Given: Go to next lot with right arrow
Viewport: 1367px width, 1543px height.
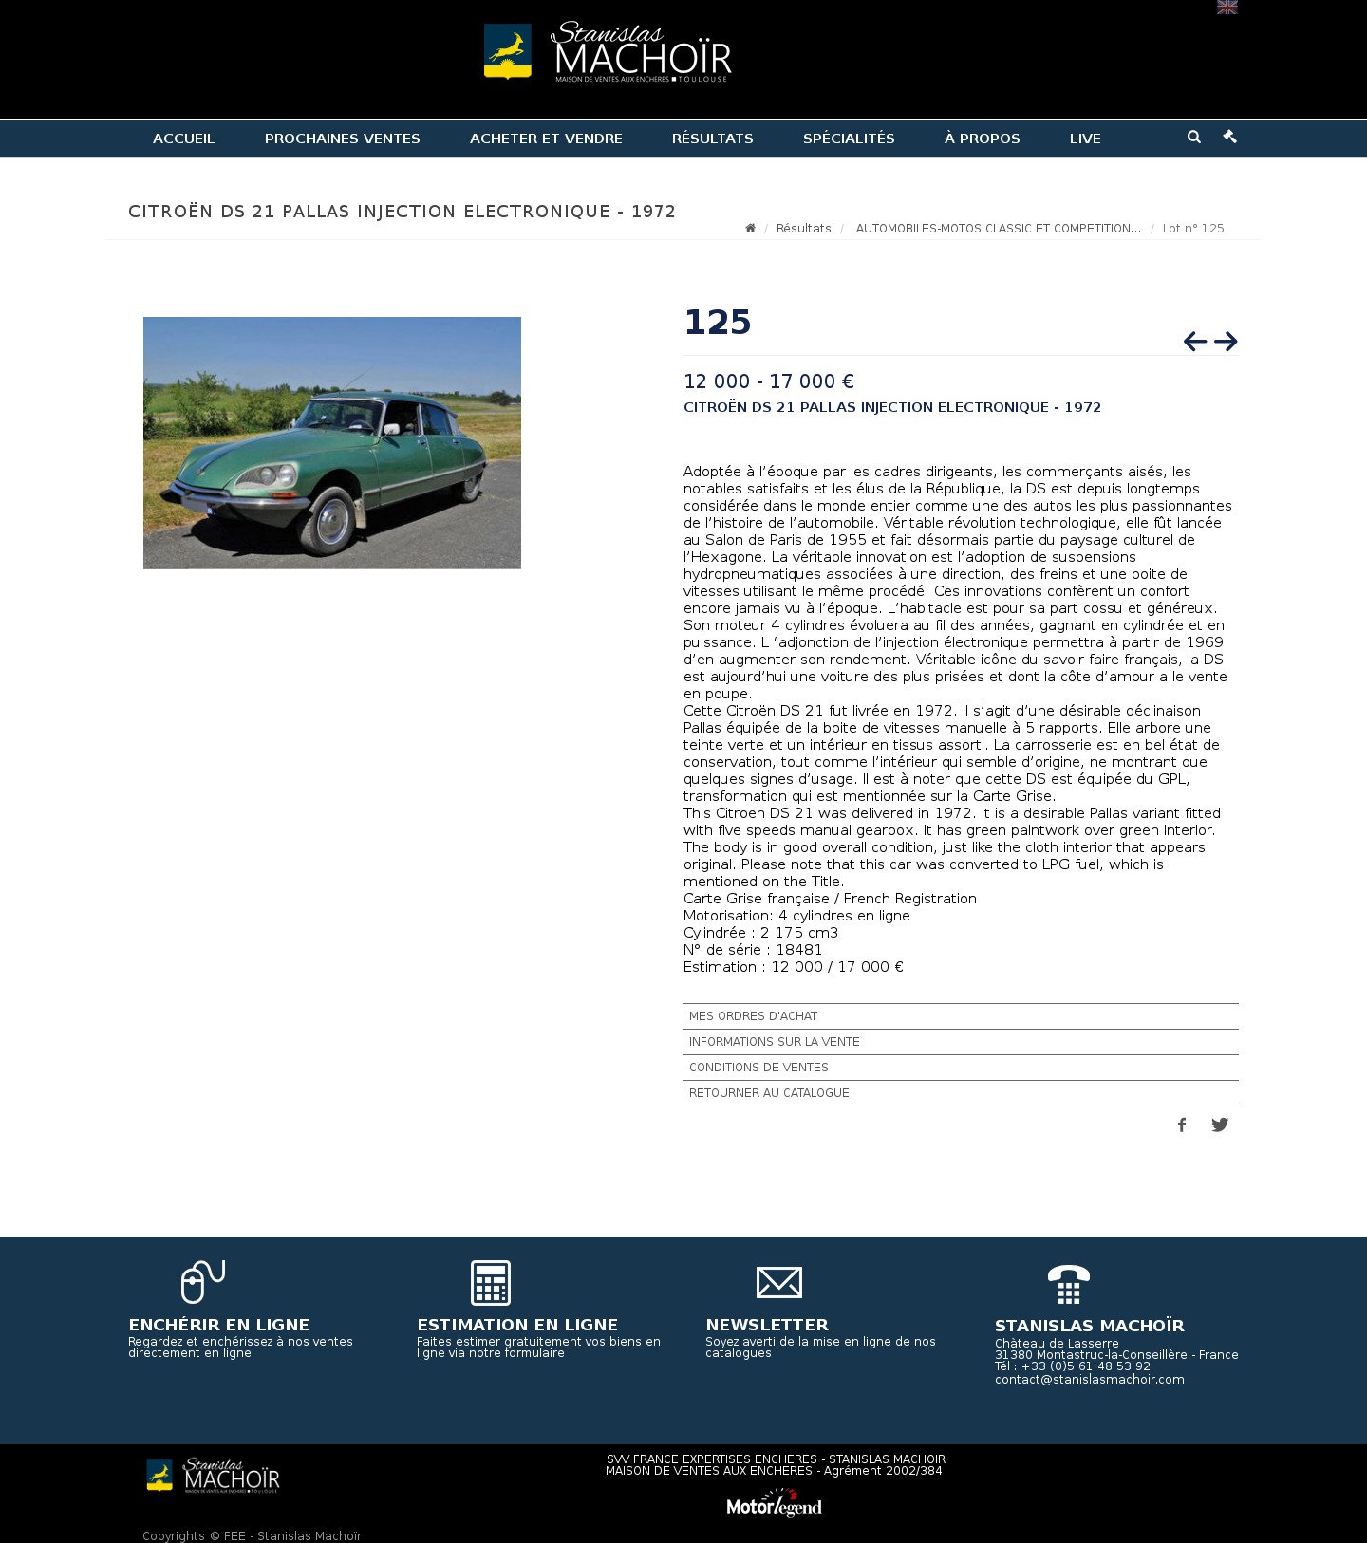Looking at the screenshot, I should point(1226,341).
